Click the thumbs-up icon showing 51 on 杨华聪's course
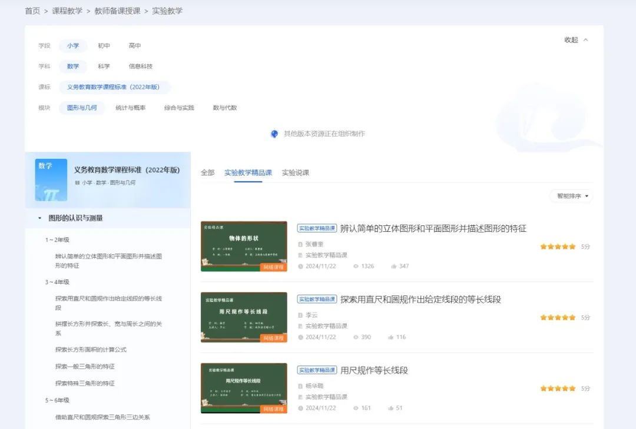 [389, 408]
